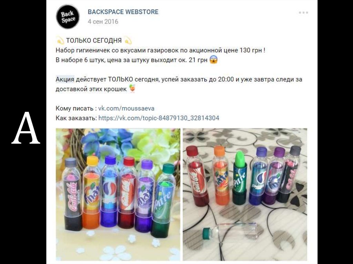Image resolution: width=353 pixels, height=264 pixels.
Task: Open the 4 сен 2016 post timestamp
Action: click(103, 22)
